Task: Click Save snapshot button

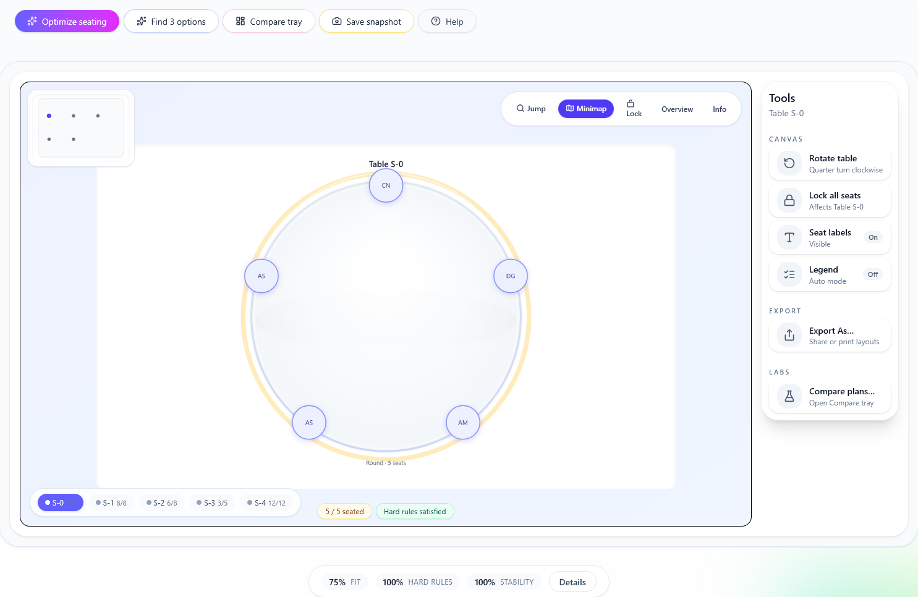Action: [367, 22]
